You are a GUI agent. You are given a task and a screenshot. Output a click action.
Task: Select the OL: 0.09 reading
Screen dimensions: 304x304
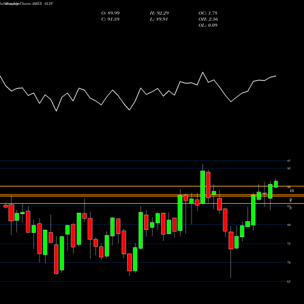(208, 26)
